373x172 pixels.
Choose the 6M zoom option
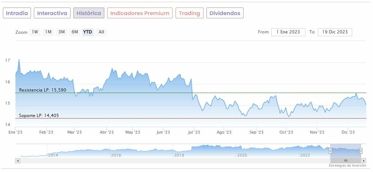(75, 32)
